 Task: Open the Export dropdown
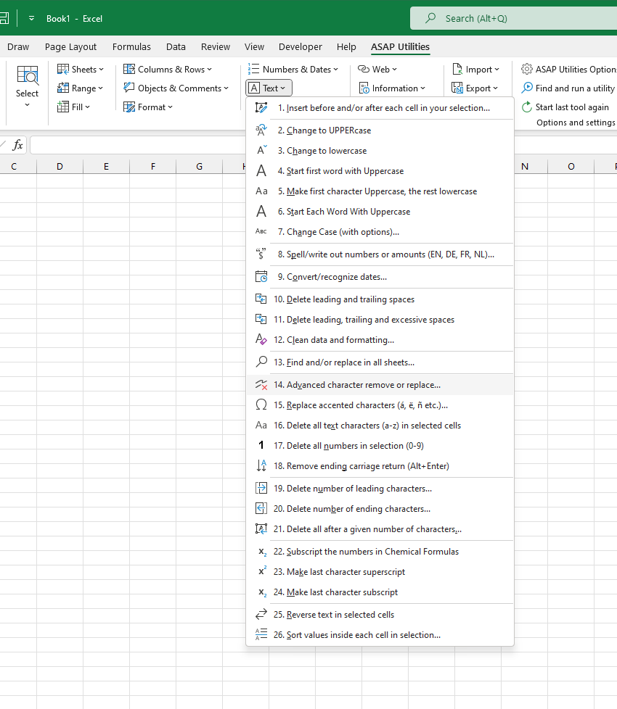(475, 88)
